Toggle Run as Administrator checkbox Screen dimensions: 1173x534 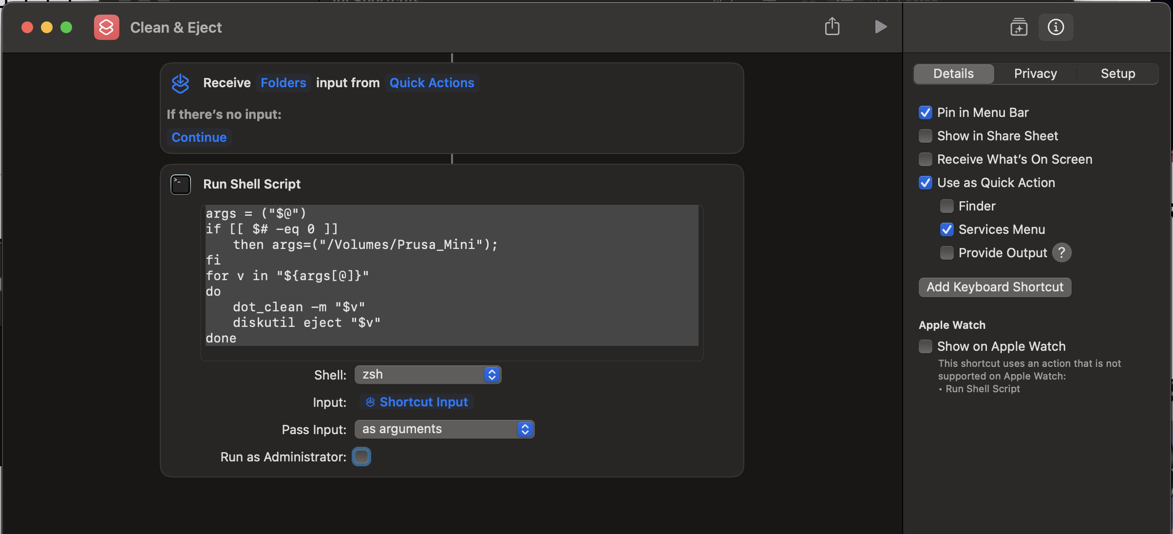pyautogui.click(x=361, y=457)
